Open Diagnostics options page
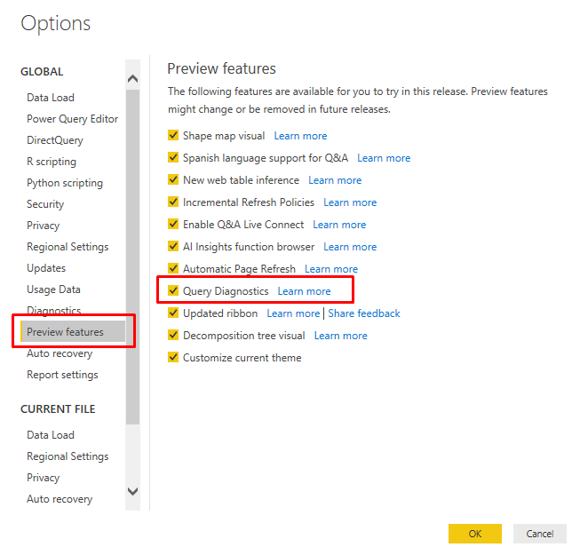Screen dimensions: 572x555 (x=54, y=310)
